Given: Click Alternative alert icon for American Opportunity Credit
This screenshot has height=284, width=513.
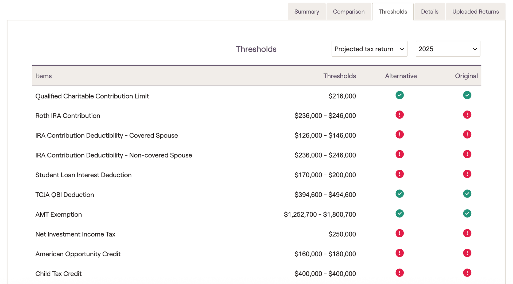Looking at the screenshot, I should coord(399,253).
